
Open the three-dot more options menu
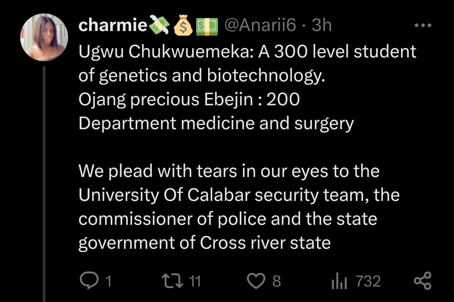(422, 26)
